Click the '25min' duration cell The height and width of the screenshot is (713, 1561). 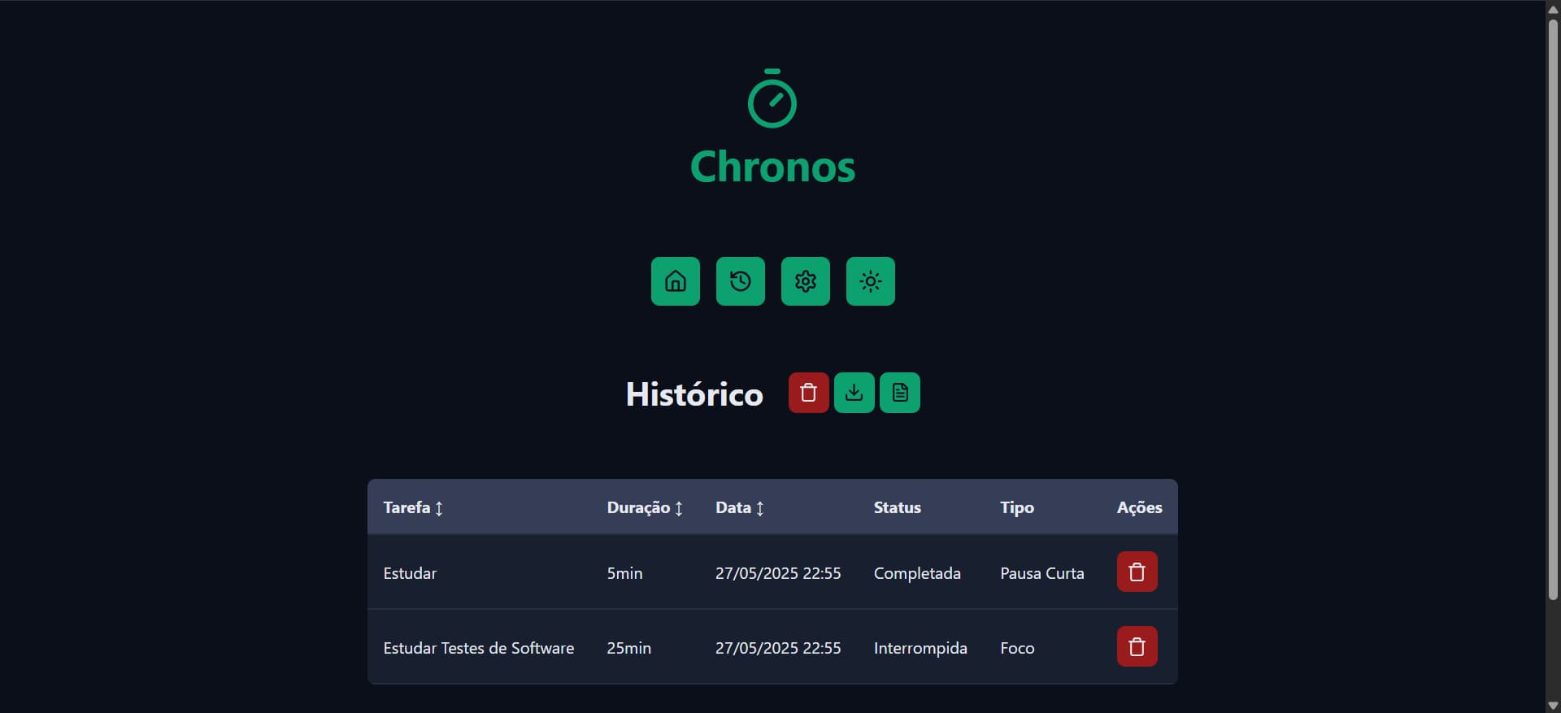pyautogui.click(x=628, y=648)
